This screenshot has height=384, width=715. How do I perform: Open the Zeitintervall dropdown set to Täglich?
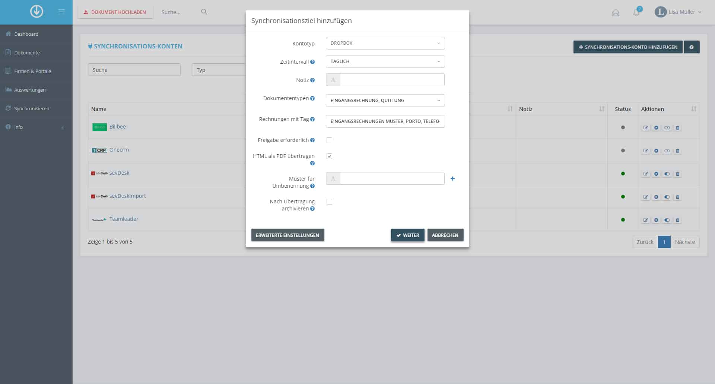pos(385,61)
